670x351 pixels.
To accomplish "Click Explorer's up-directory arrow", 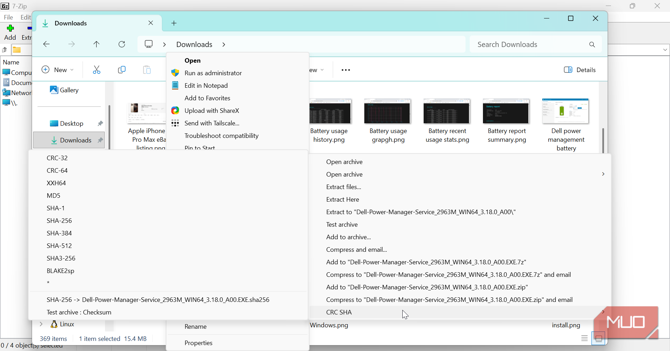I will click(97, 44).
